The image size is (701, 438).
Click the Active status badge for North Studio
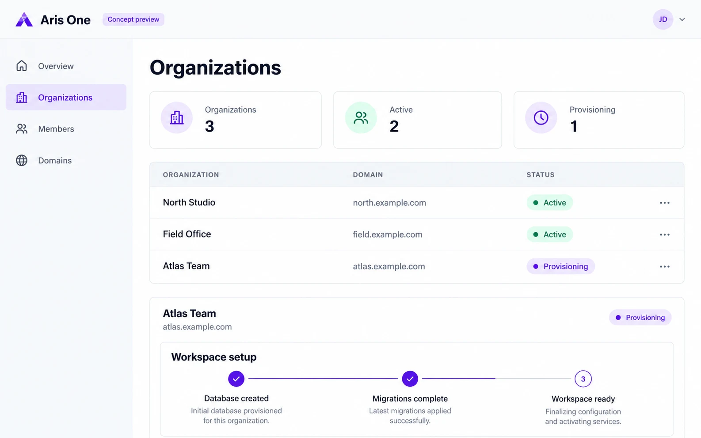549,203
